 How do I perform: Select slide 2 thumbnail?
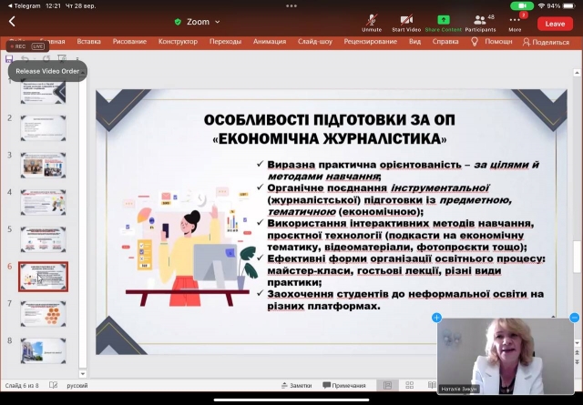pyautogui.click(x=43, y=128)
